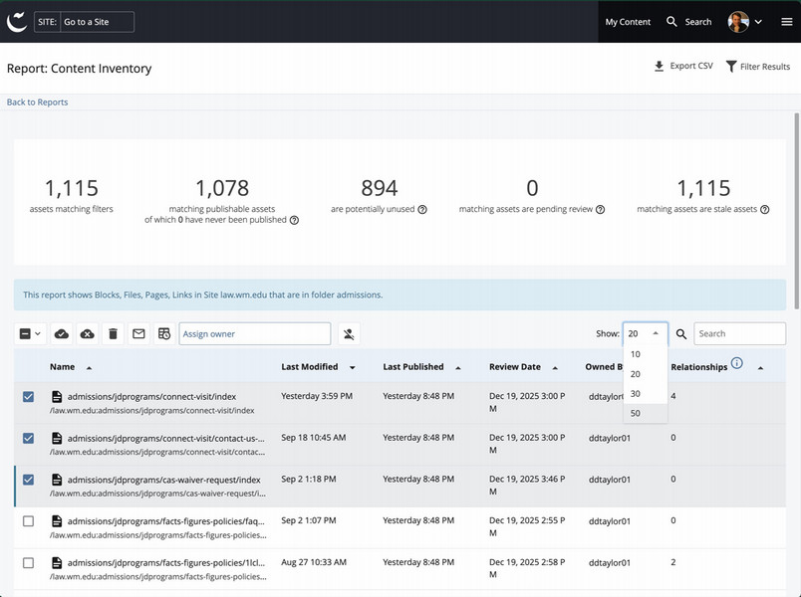Click the email envelope icon

pos(138,333)
